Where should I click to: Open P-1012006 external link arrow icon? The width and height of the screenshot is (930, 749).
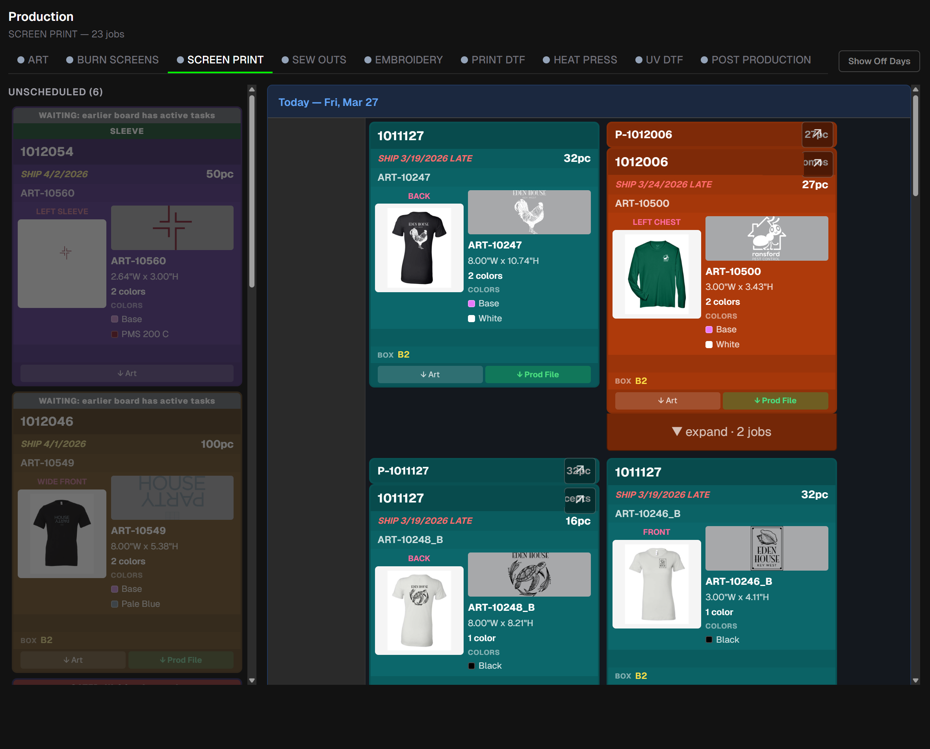click(817, 134)
